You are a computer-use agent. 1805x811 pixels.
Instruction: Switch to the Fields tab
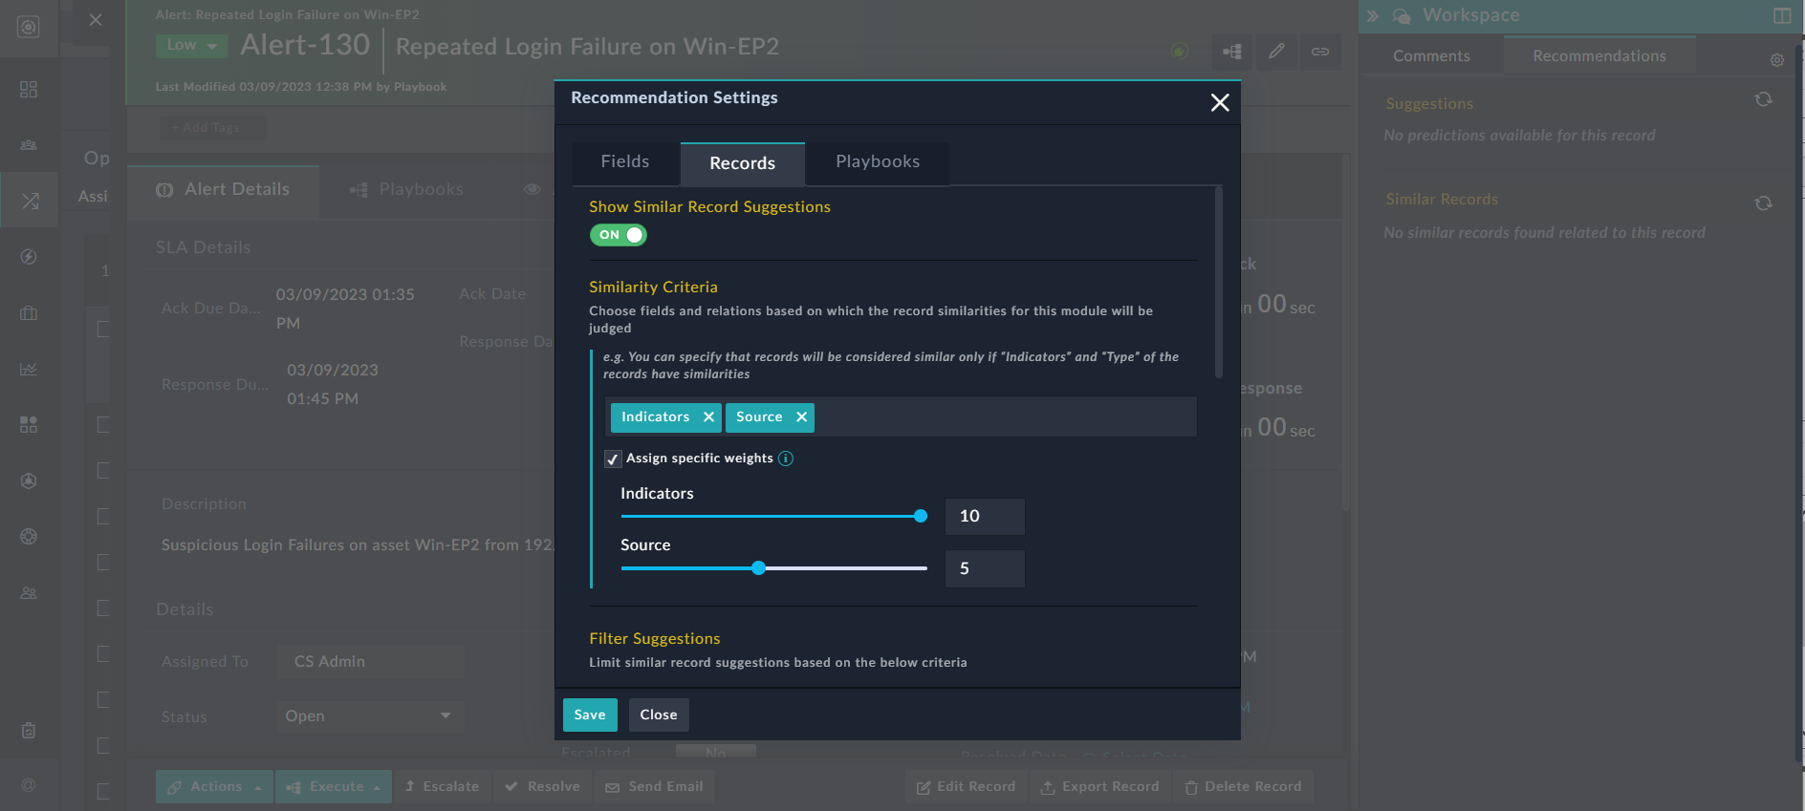[625, 162]
